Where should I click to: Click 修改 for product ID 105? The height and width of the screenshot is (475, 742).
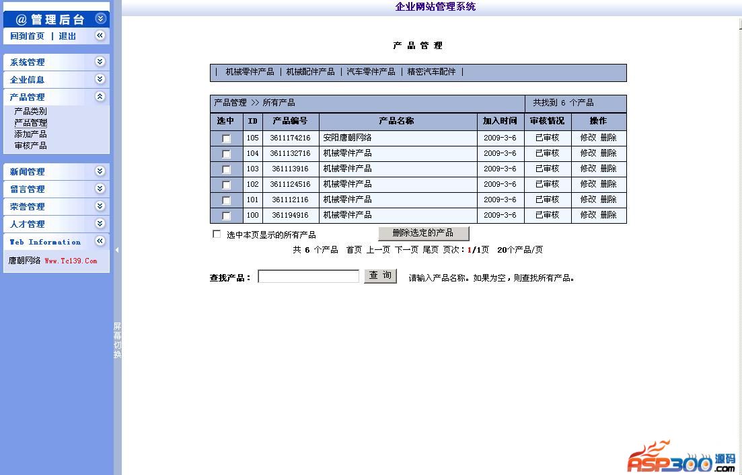tap(588, 138)
